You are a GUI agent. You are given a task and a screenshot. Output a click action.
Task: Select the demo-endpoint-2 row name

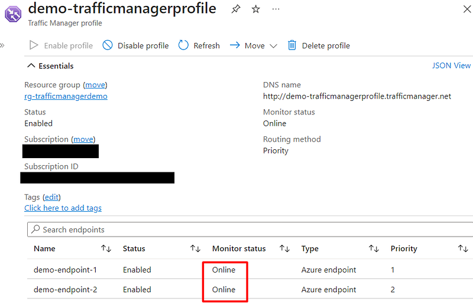tap(65, 290)
